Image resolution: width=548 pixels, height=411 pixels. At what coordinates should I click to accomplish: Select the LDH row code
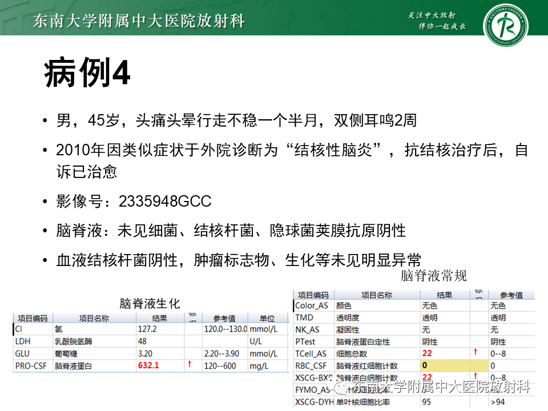click(x=23, y=341)
